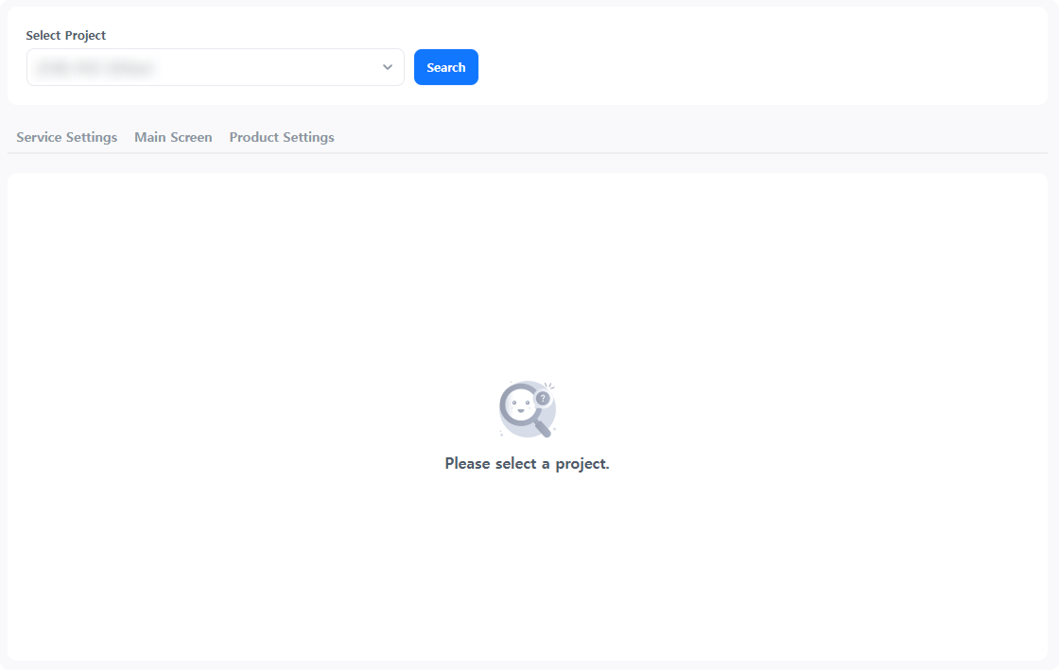This screenshot has height=670, width=1059.
Task: Click the chevron arrow in project selector
Action: pyautogui.click(x=388, y=67)
